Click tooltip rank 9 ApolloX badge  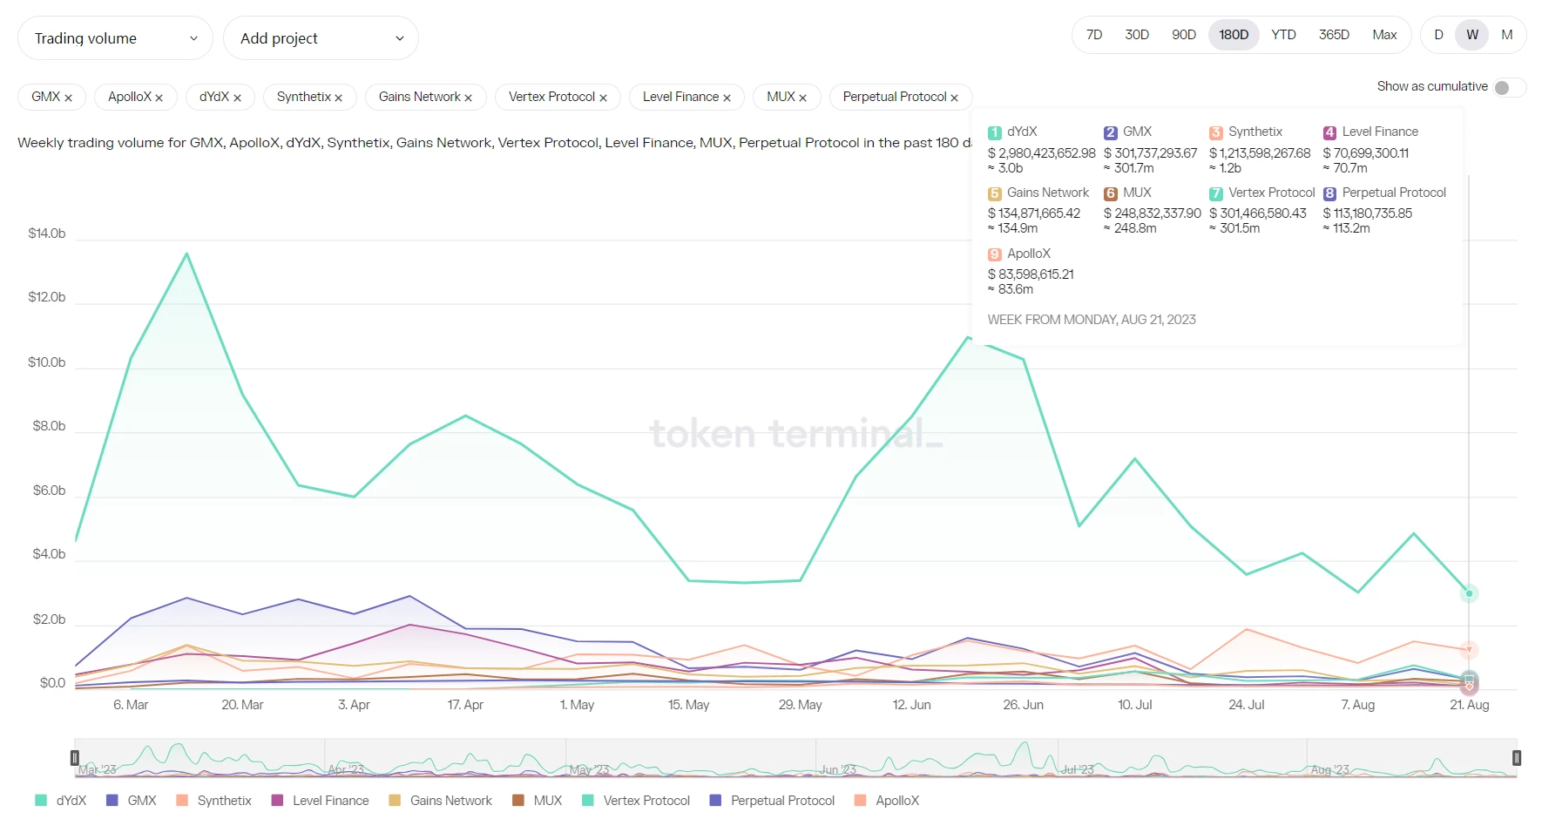(994, 254)
